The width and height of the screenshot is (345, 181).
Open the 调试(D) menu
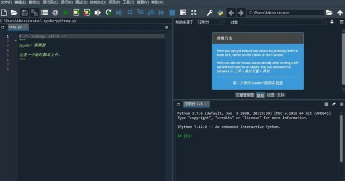click(x=81, y=2)
